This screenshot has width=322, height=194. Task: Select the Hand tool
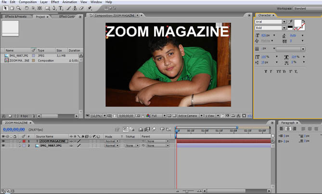tap(12, 8)
